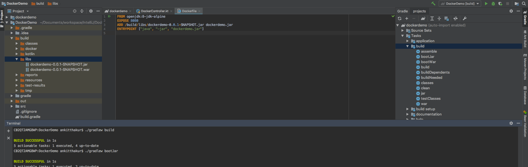Run the DockerDemo build configuration
Screen dimensions: 528x167
tap(486, 4)
